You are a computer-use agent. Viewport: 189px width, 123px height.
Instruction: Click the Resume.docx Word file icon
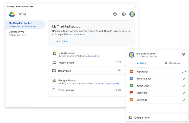click(132, 79)
